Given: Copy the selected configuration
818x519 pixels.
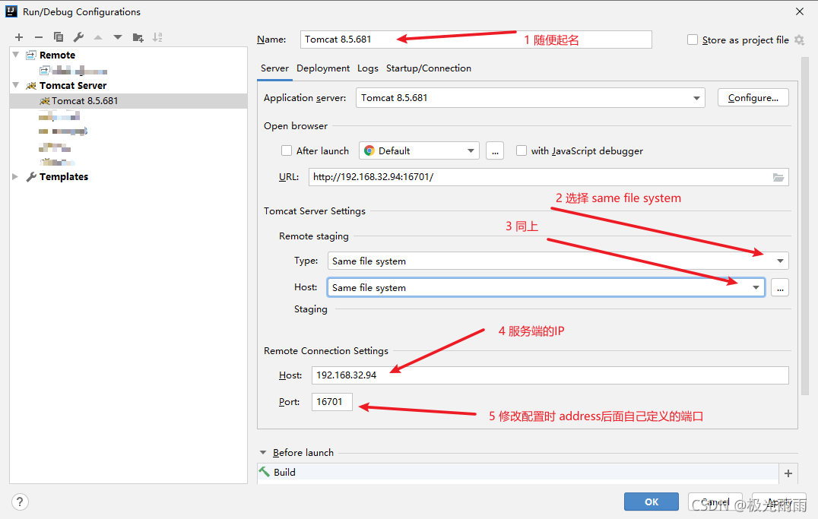Looking at the screenshot, I should 59,37.
